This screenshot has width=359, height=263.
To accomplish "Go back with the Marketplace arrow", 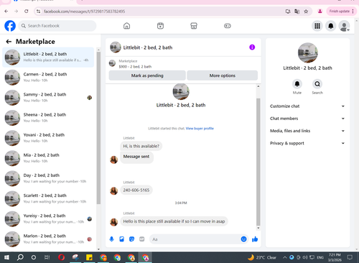I will coord(9,42).
